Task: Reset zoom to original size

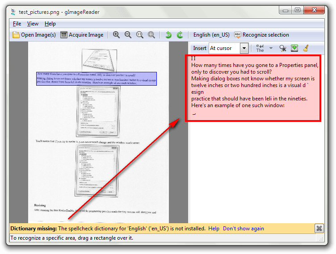Action: point(139,35)
